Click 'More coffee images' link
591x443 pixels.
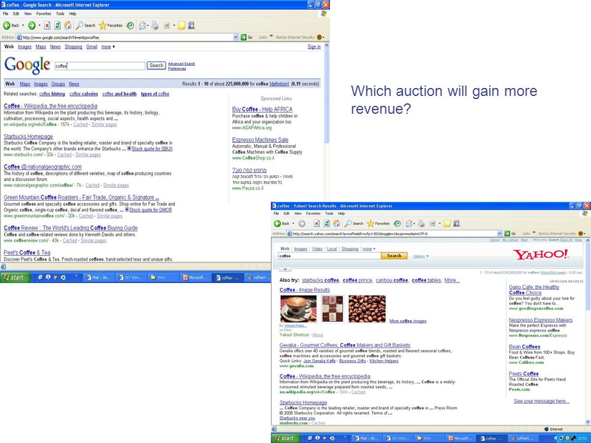pos(408,321)
